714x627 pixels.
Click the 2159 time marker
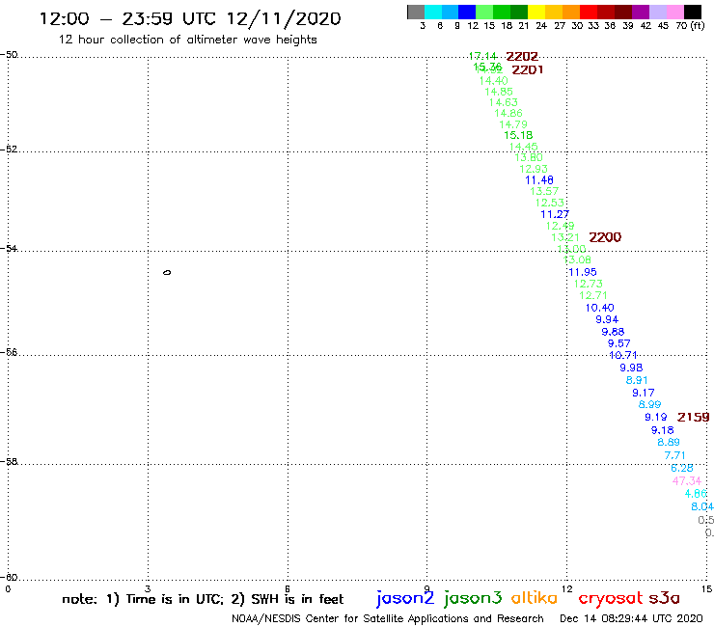click(x=694, y=417)
